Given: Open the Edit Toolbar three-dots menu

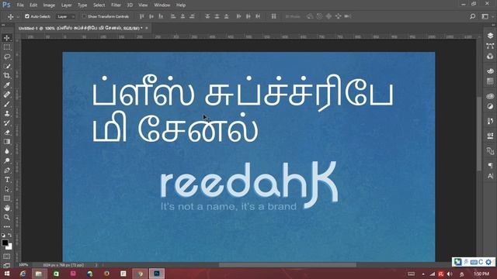Looking at the screenshot, I should click(x=7, y=227).
